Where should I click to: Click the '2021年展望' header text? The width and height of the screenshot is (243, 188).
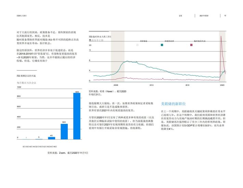[x=204, y=16]
